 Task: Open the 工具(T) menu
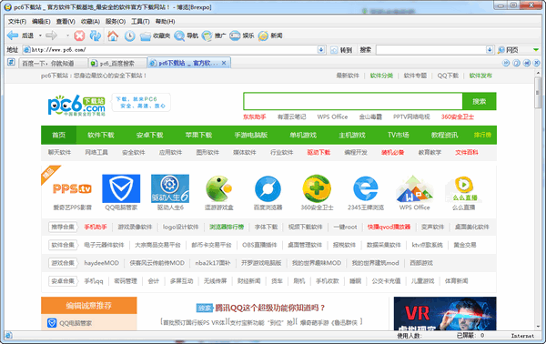pos(140,22)
